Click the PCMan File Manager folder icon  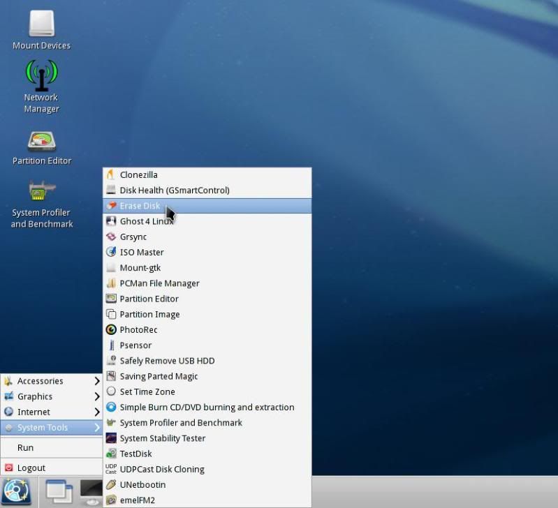111,283
